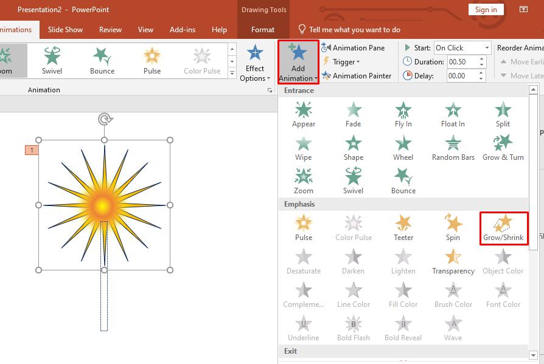The width and height of the screenshot is (544, 364).
Task: Increase the Duration value with up arrow
Action: pos(482,59)
